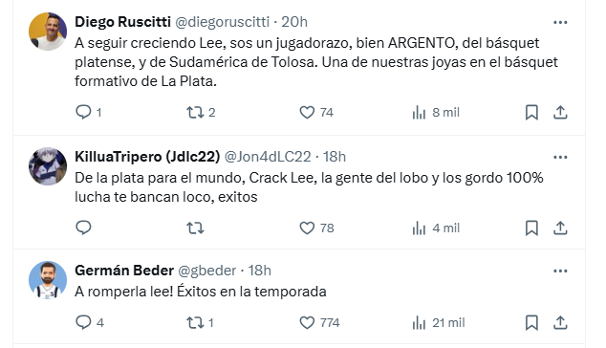View 21 mil views analytics
This screenshot has height=348, width=606.
click(439, 322)
